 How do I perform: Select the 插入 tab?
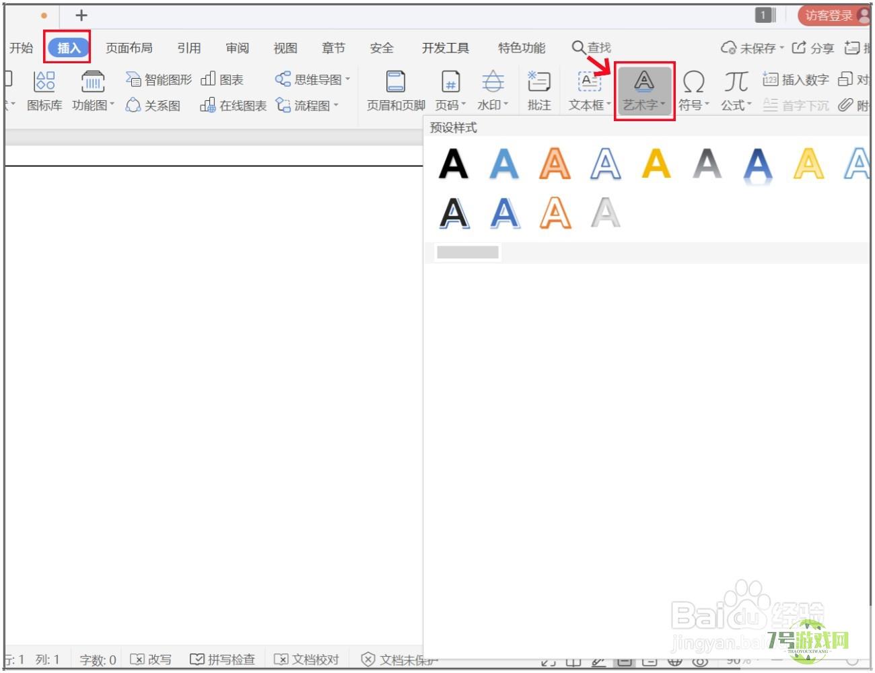pos(69,48)
